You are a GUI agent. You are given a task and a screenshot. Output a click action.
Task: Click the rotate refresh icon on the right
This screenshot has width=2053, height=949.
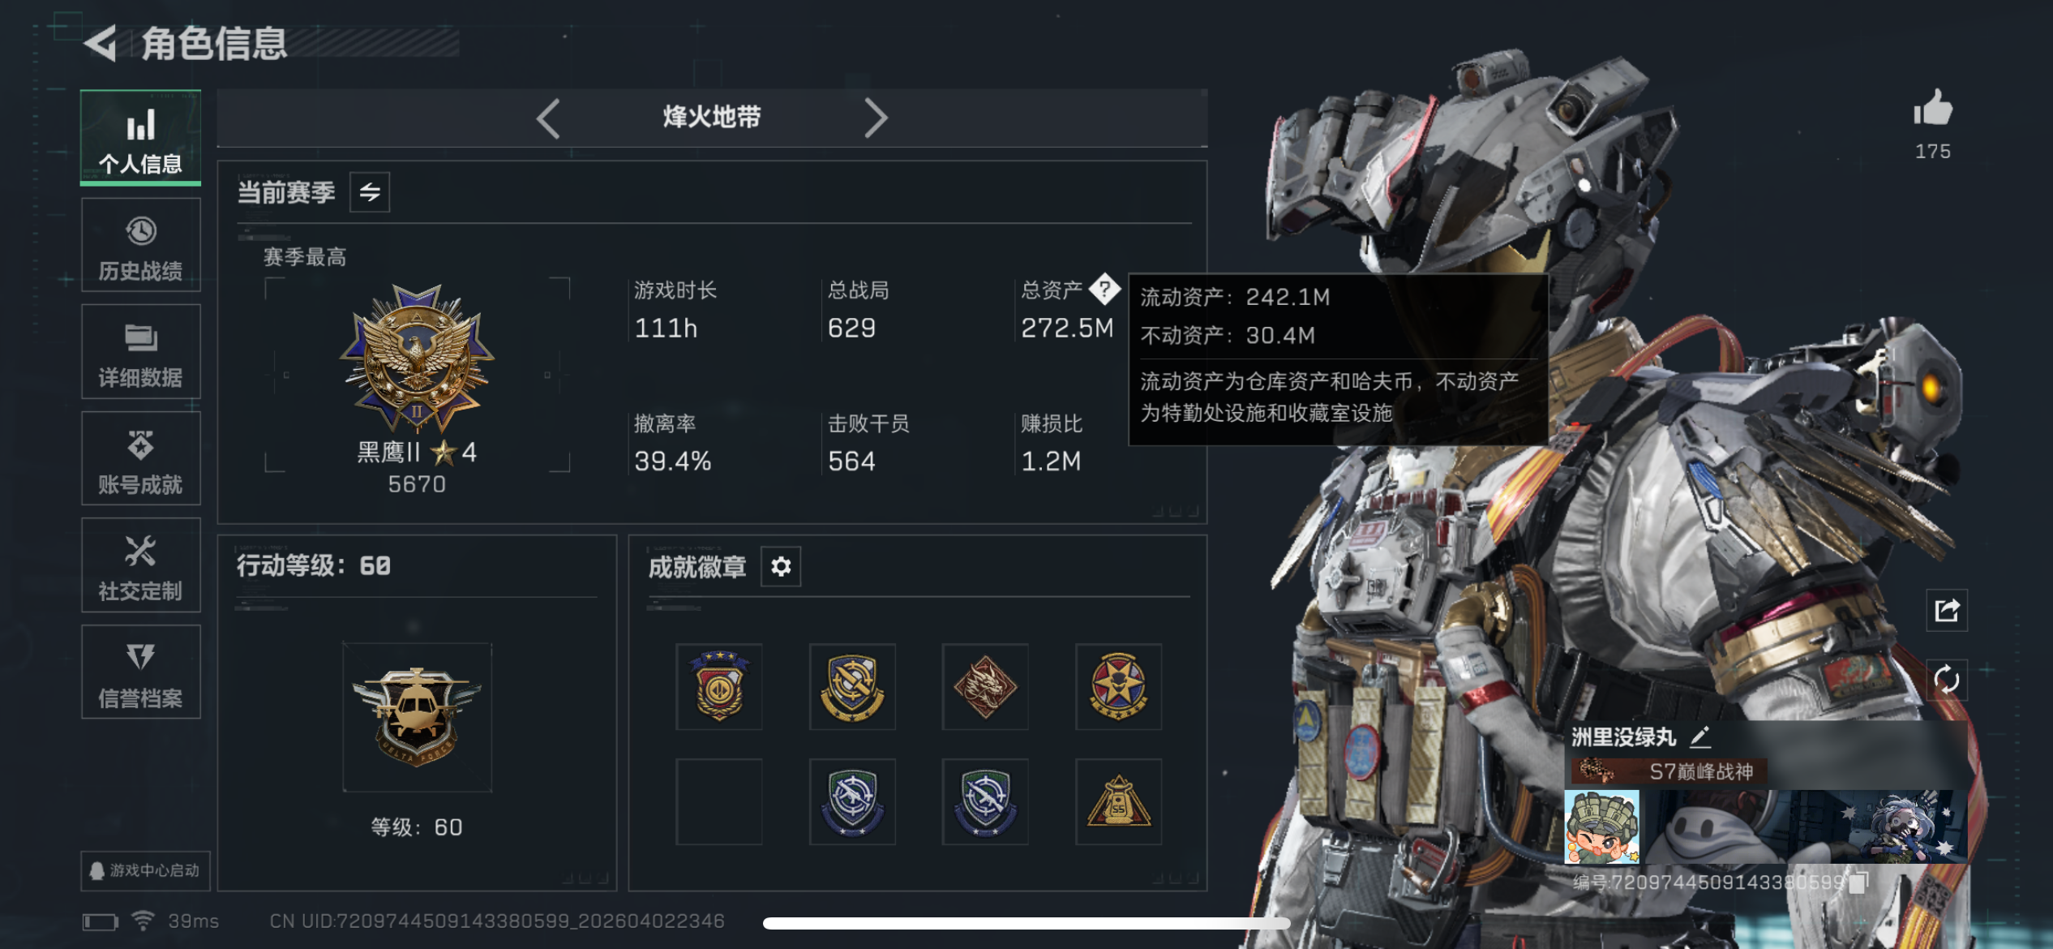point(1947,680)
